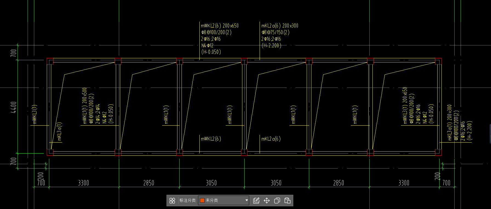The image size is (491, 209).
Task: Click the vertical mWKL3(1) label on the left edge
Action: pyautogui.click(x=35, y=114)
